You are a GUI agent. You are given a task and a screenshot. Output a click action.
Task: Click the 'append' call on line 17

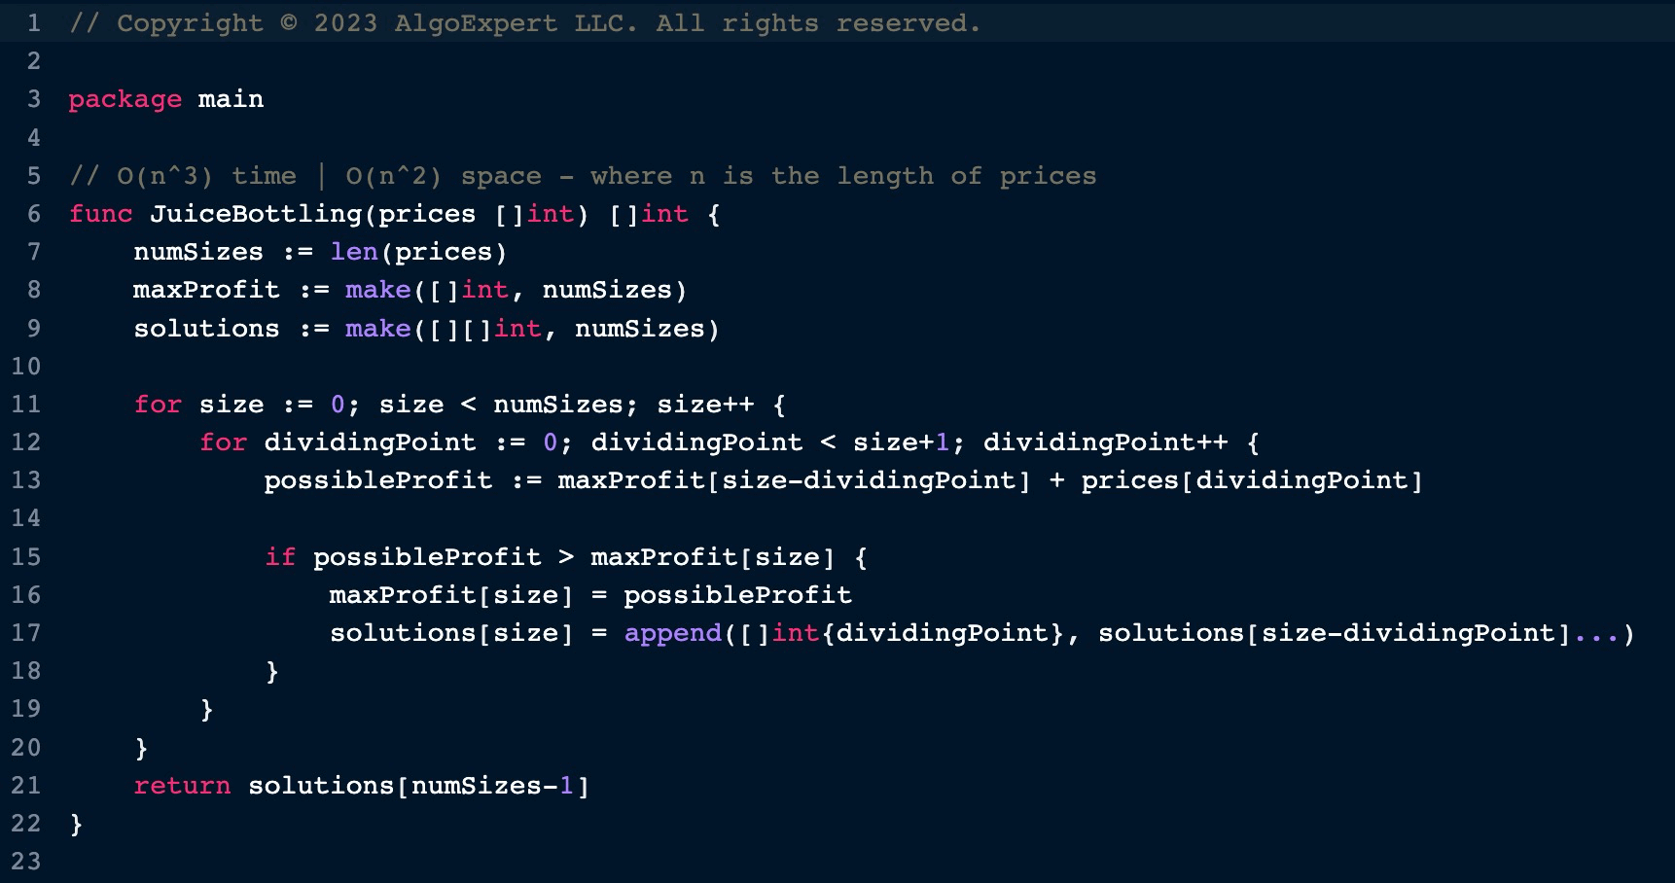[672, 633]
